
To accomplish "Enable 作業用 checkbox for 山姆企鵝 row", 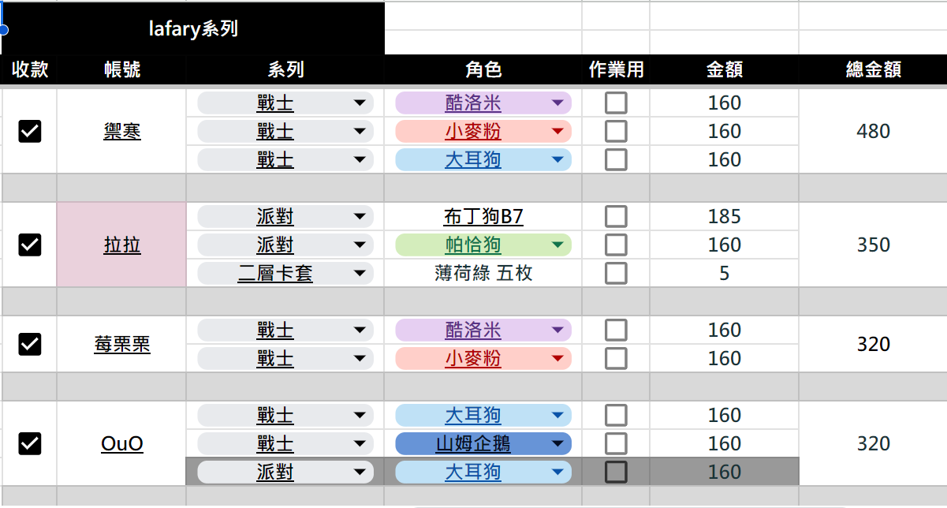I will pyautogui.click(x=616, y=443).
